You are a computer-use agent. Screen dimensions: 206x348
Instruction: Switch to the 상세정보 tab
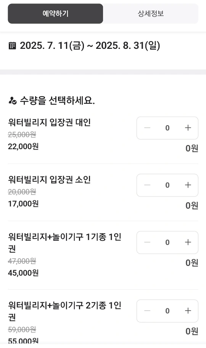tap(151, 13)
